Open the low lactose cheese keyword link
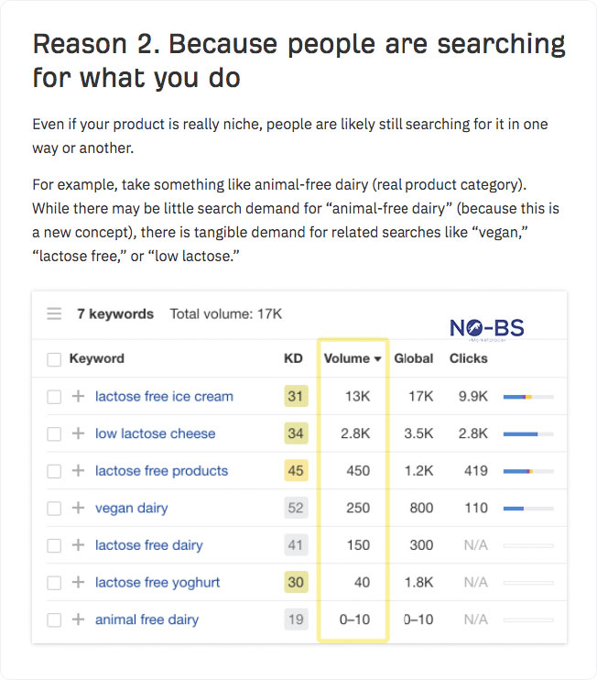Screen dimensions: 597x680 tap(156, 433)
